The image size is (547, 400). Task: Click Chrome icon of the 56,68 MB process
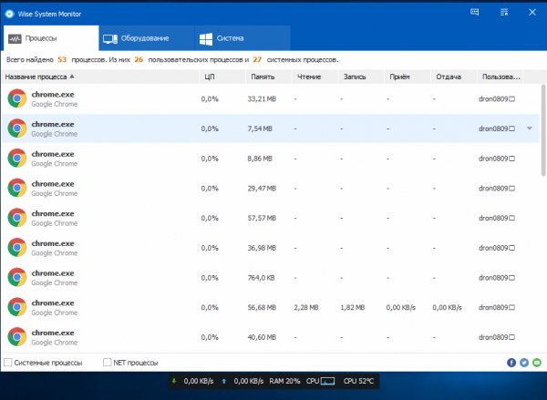click(17, 307)
